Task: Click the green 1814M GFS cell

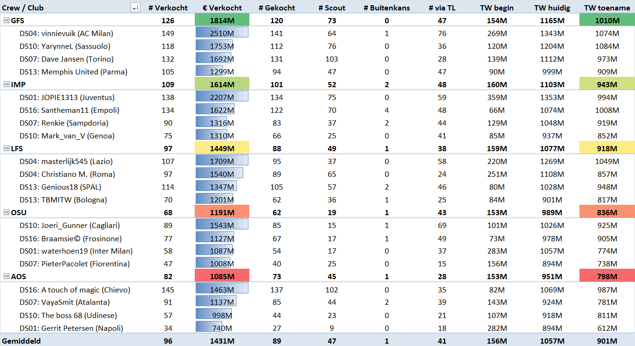Action: click(x=222, y=20)
